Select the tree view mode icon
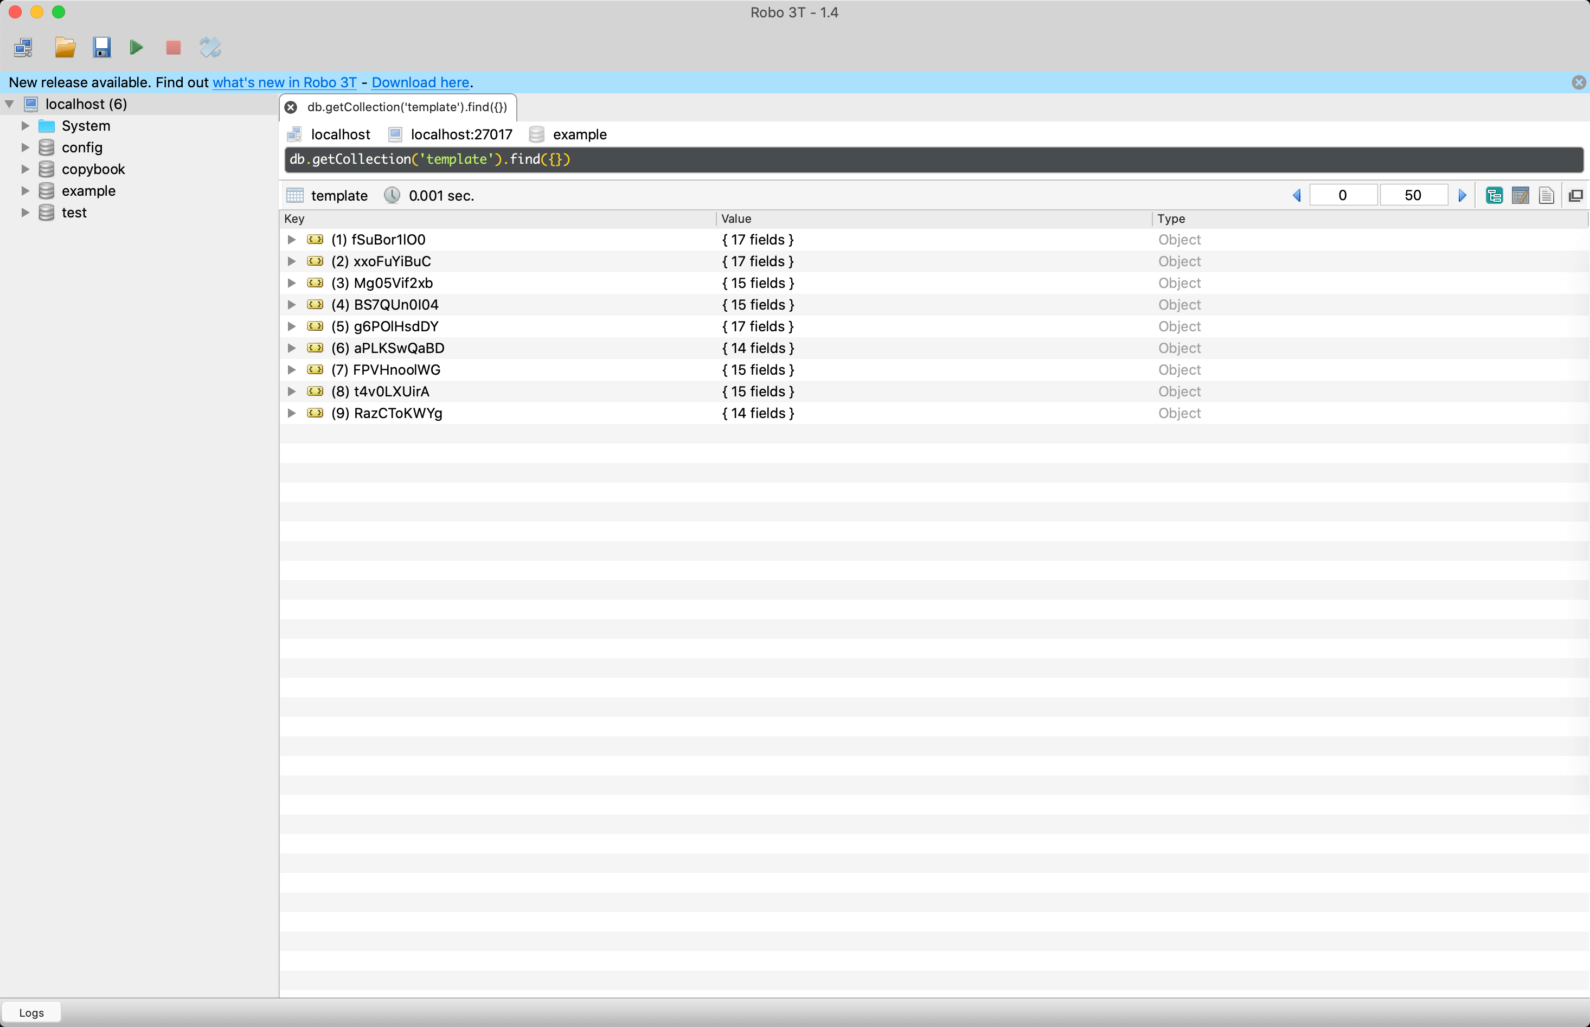 point(1495,195)
